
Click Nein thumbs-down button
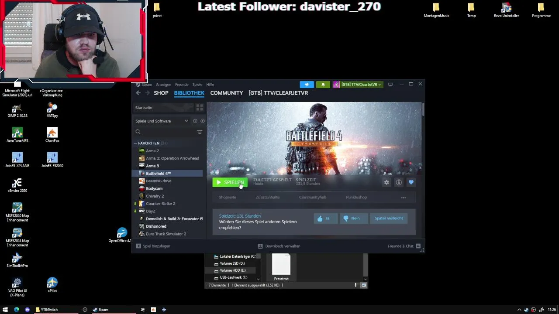tap(354, 218)
